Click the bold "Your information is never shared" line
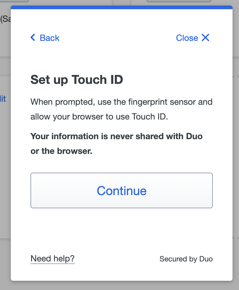 click(x=116, y=136)
